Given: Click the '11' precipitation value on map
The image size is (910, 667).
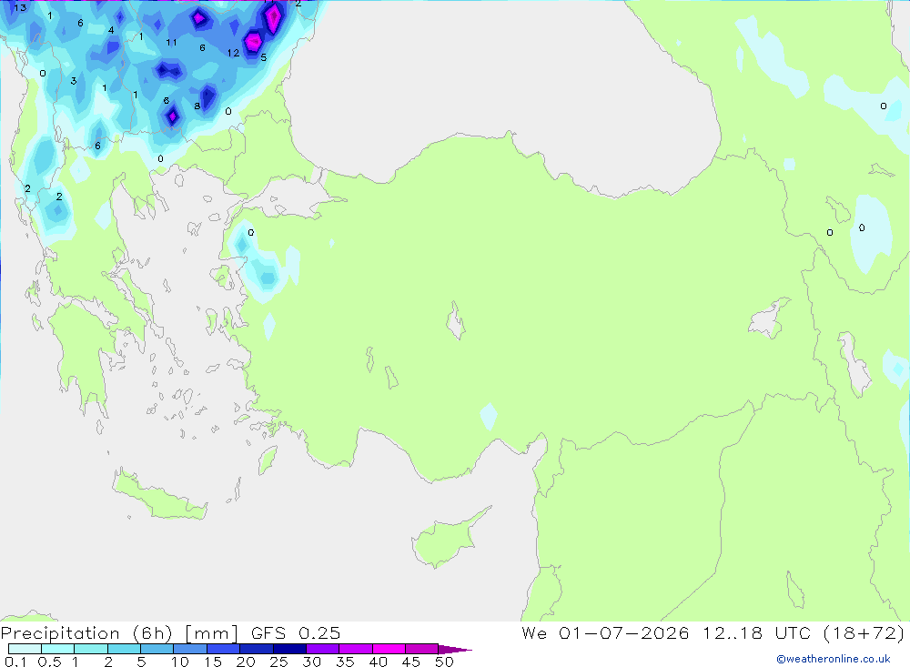Looking at the screenshot, I should [171, 43].
